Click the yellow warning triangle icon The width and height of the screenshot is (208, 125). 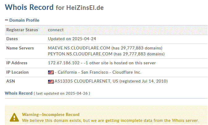(14, 118)
